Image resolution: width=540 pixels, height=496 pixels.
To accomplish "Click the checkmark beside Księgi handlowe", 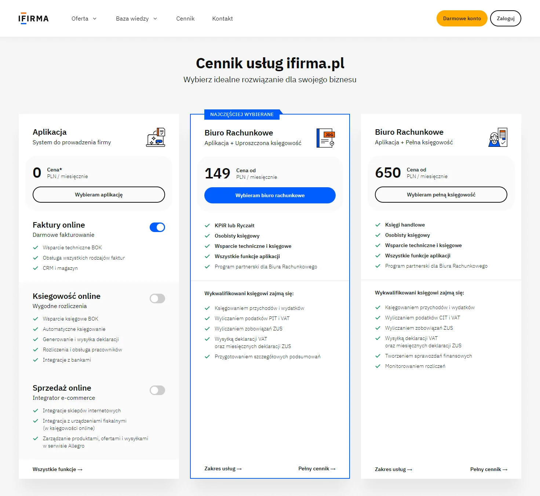I will coord(378,225).
